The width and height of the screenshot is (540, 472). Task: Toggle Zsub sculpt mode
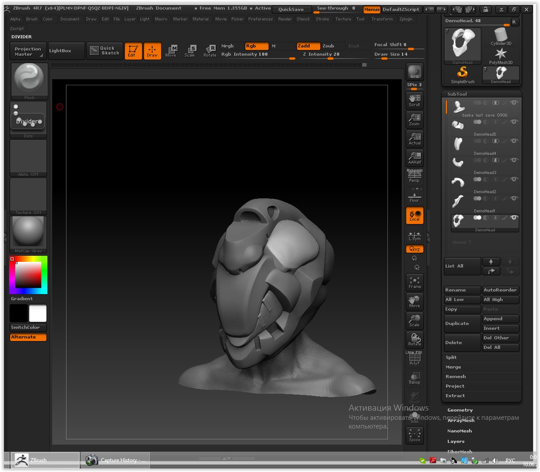[328, 46]
